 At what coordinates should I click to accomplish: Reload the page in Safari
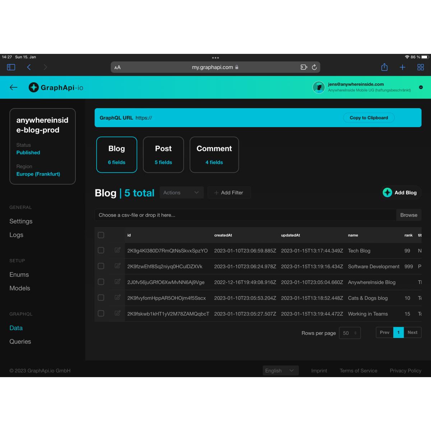(314, 67)
